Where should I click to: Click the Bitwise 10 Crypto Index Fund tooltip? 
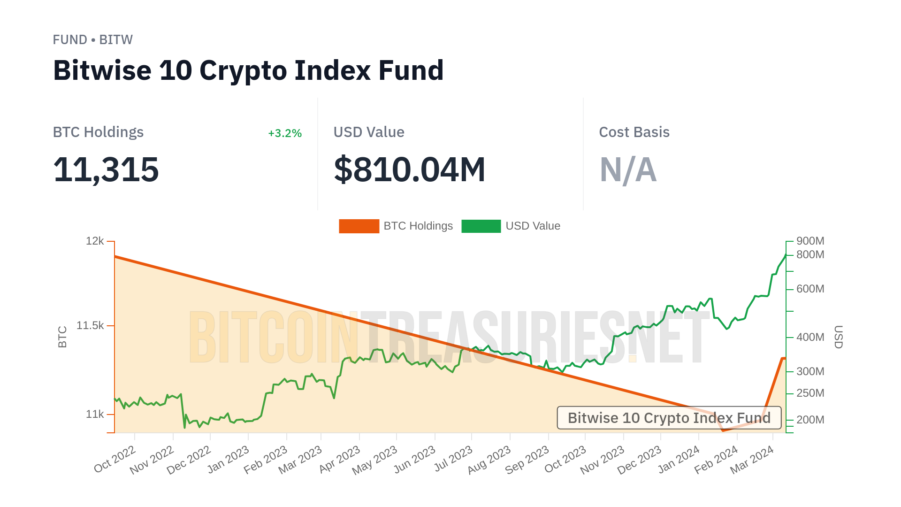(x=669, y=418)
